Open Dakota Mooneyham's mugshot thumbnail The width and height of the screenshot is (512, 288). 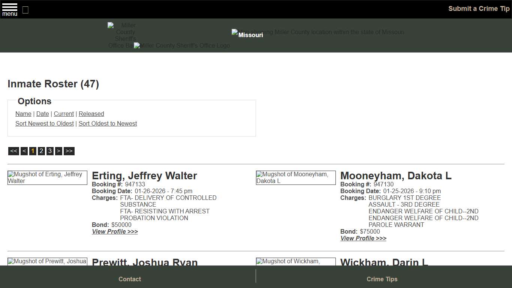(x=295, y=177)
